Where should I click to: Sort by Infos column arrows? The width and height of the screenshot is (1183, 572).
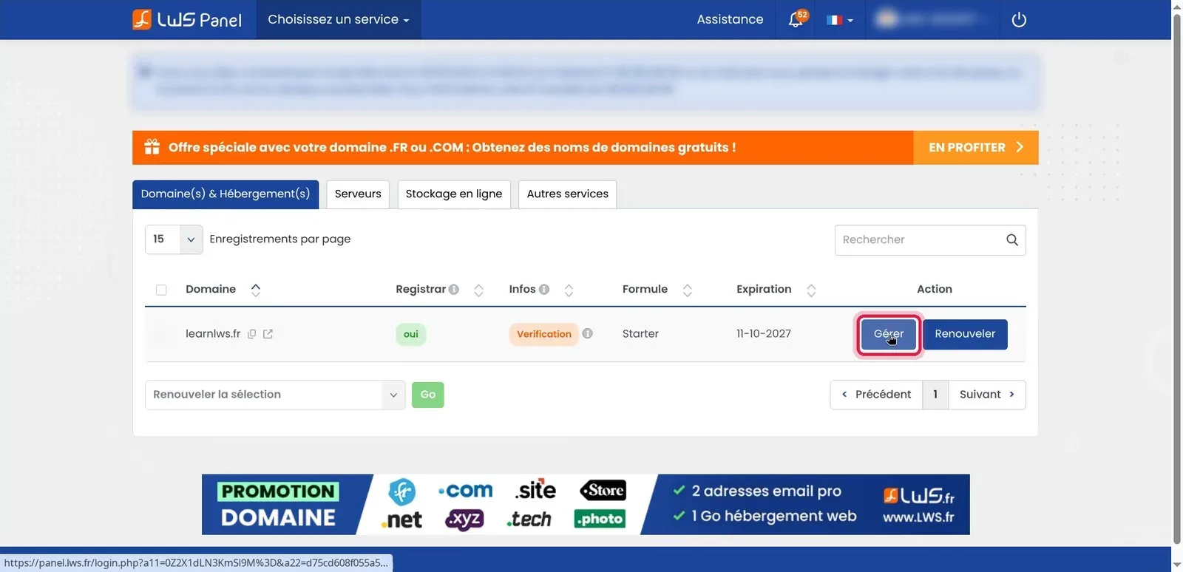click(x=569, y=290)
